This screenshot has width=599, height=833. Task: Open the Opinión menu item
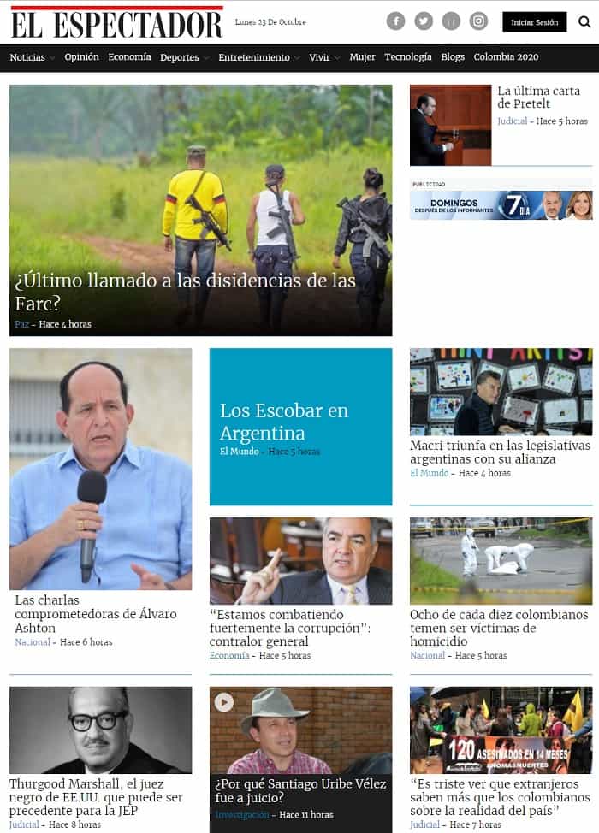pos(81,56)
